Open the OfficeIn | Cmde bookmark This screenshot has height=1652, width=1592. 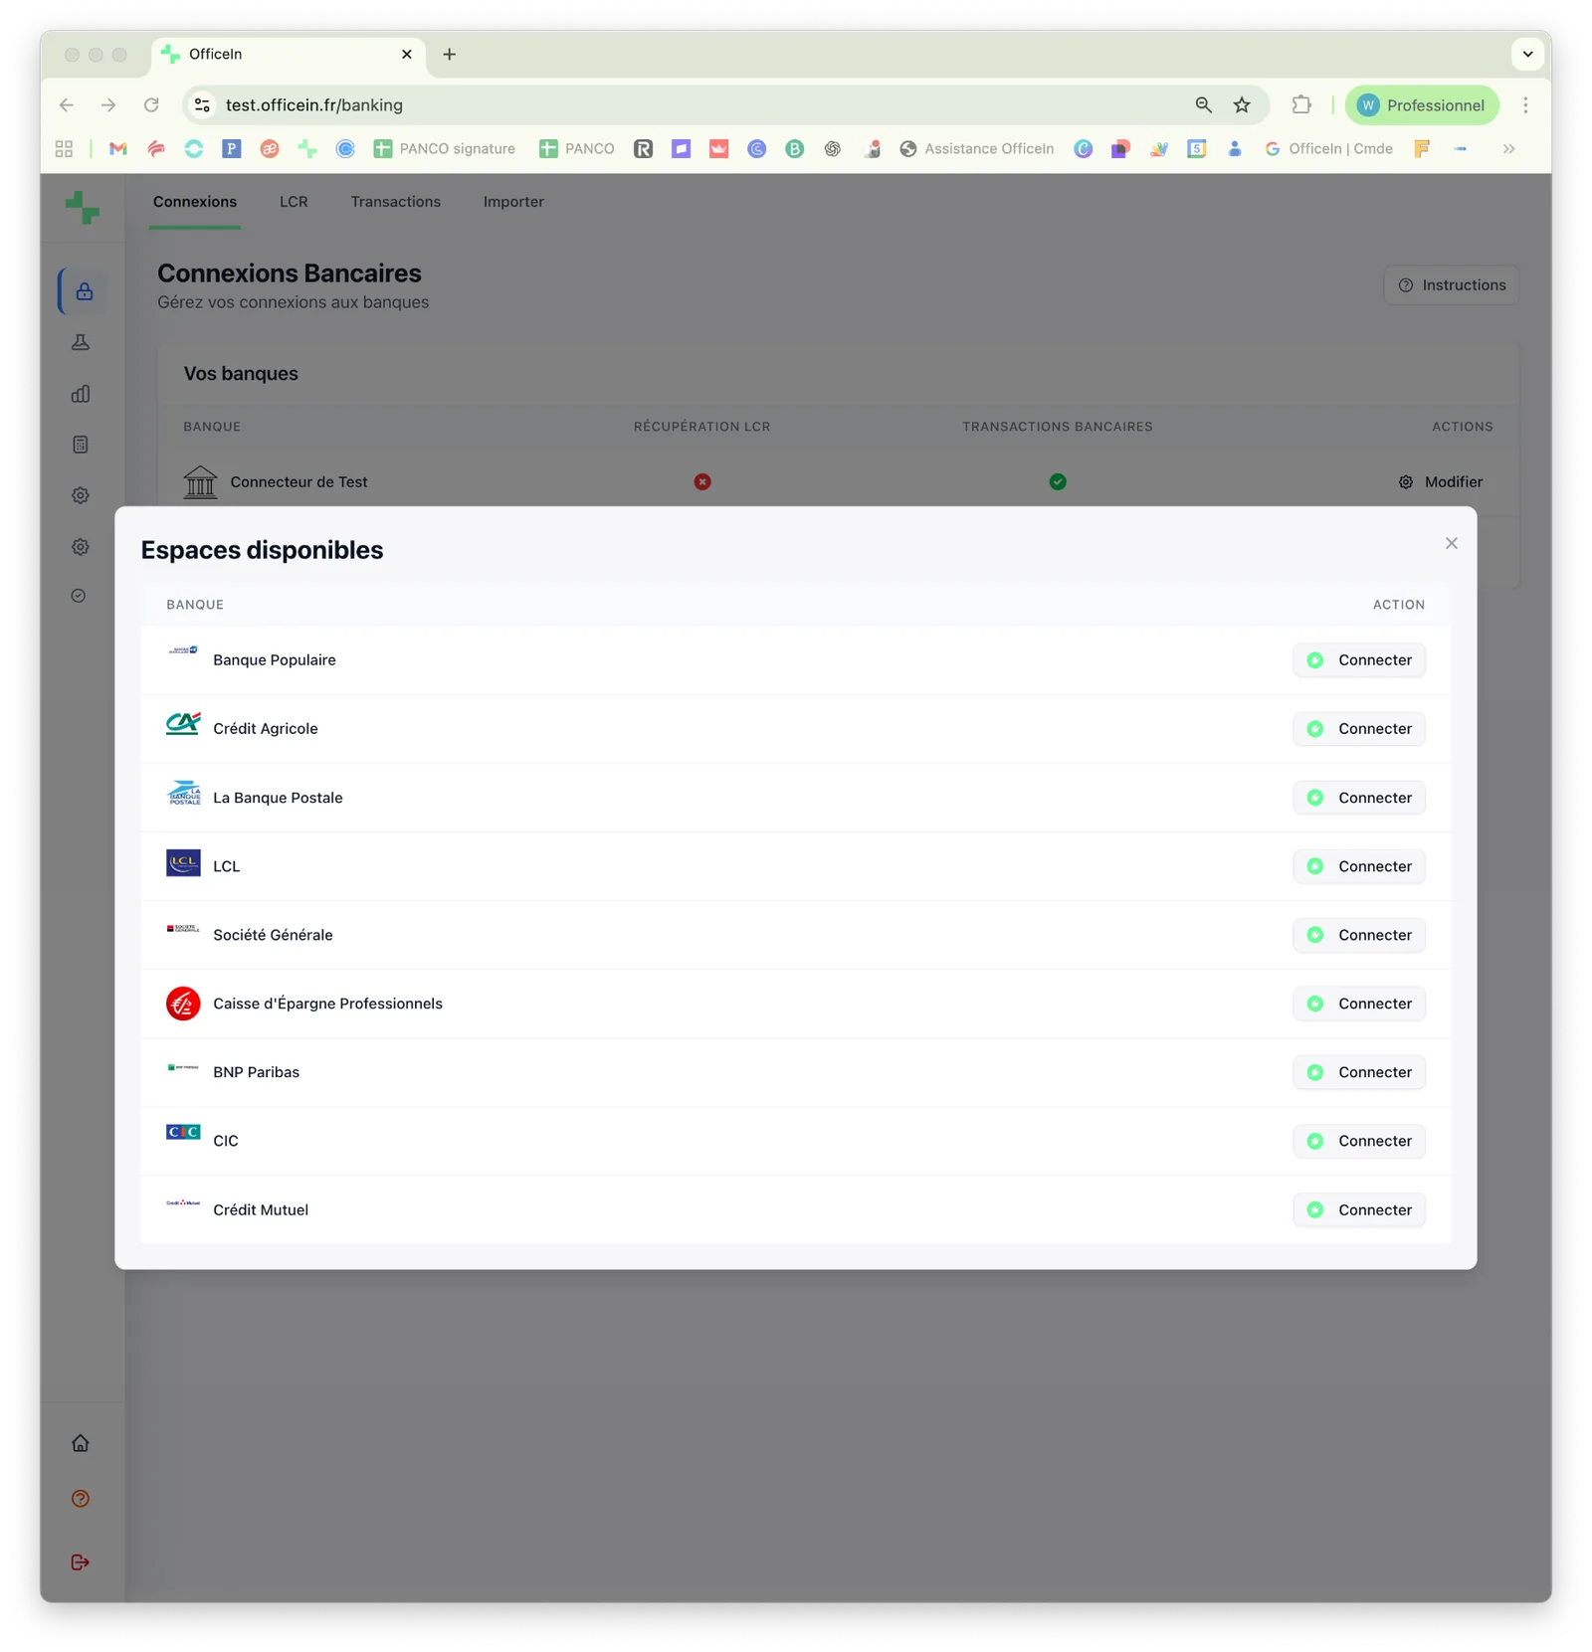[x=1328, y=149]
